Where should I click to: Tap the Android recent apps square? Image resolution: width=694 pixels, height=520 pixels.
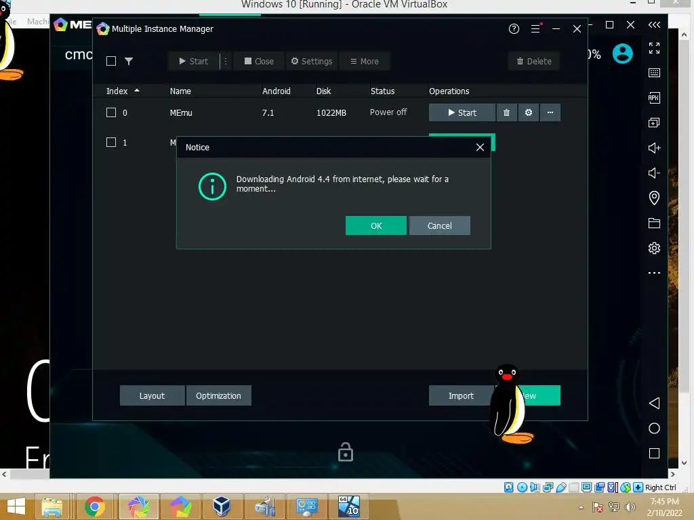[654, 453]
